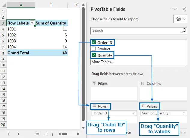Viewport: 190px width, 138px height.
Task: Add a new sheet with plus icon
Action: click(47, 134)
